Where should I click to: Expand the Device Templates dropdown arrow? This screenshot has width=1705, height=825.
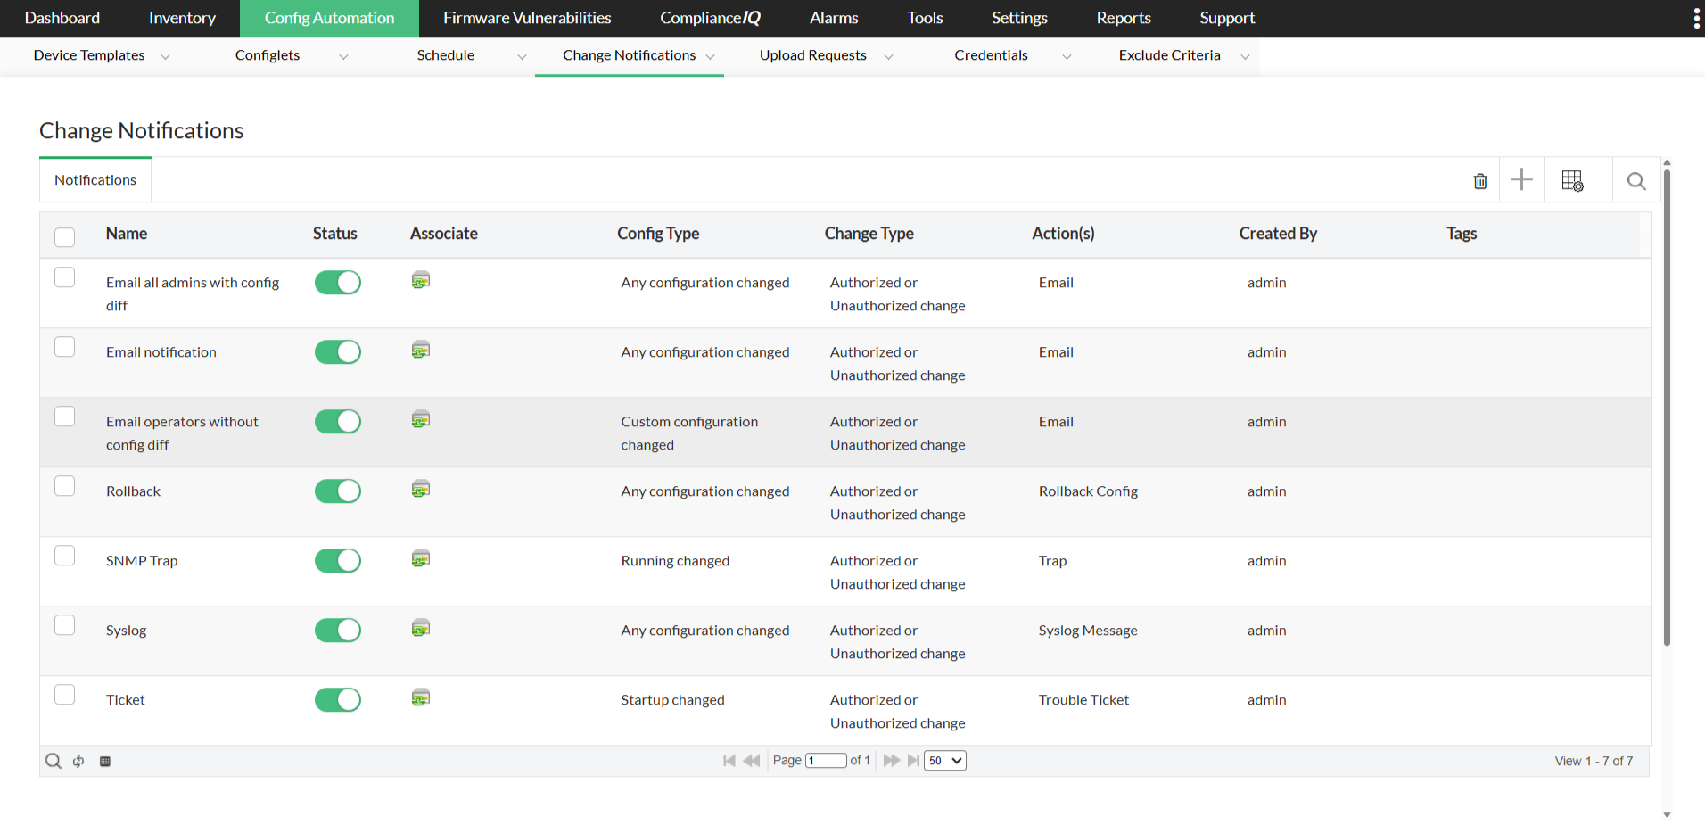pyautogui.click(x=165, y=56)
